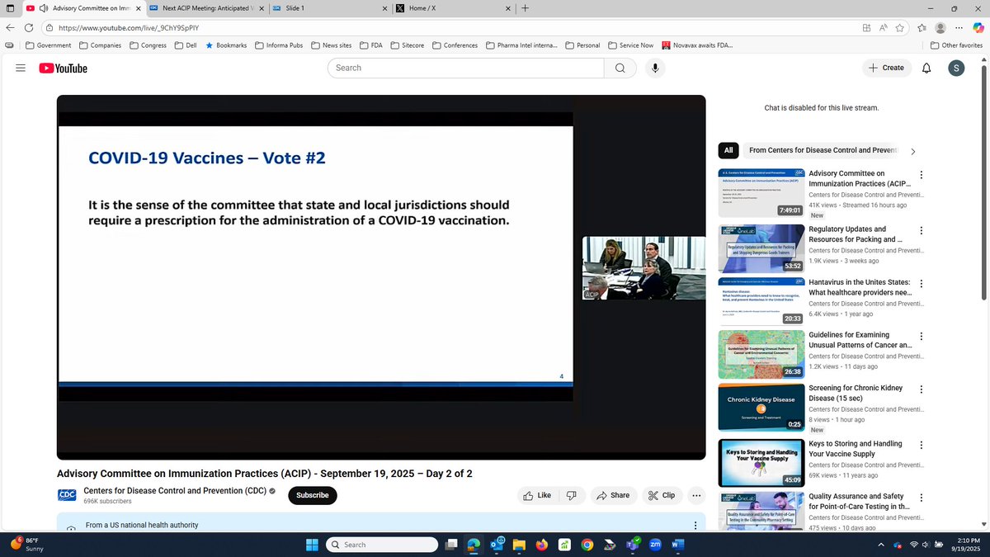
Task: Open the account avatar 'S' menu
Action: pyautogui.click(x=956, y=68)
